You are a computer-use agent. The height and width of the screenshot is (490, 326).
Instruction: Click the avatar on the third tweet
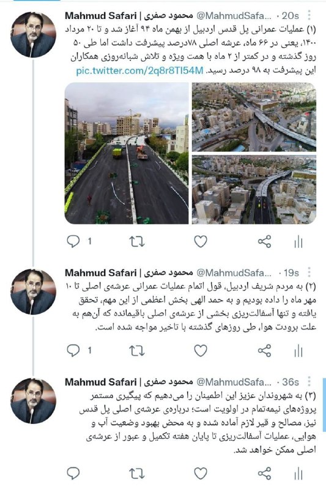(x=34, y=401)
